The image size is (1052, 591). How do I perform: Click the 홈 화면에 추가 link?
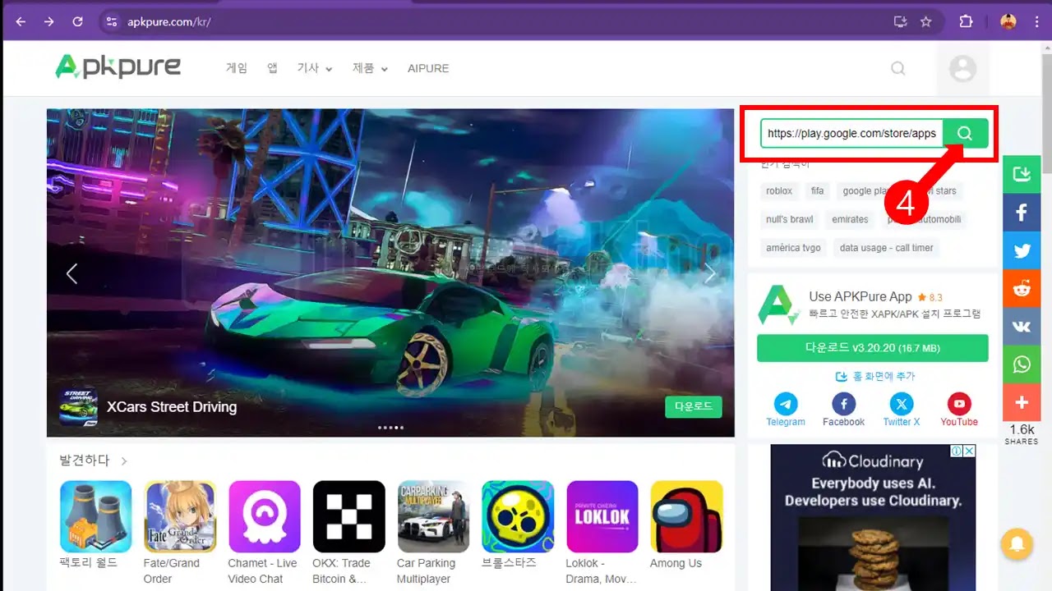875,376
